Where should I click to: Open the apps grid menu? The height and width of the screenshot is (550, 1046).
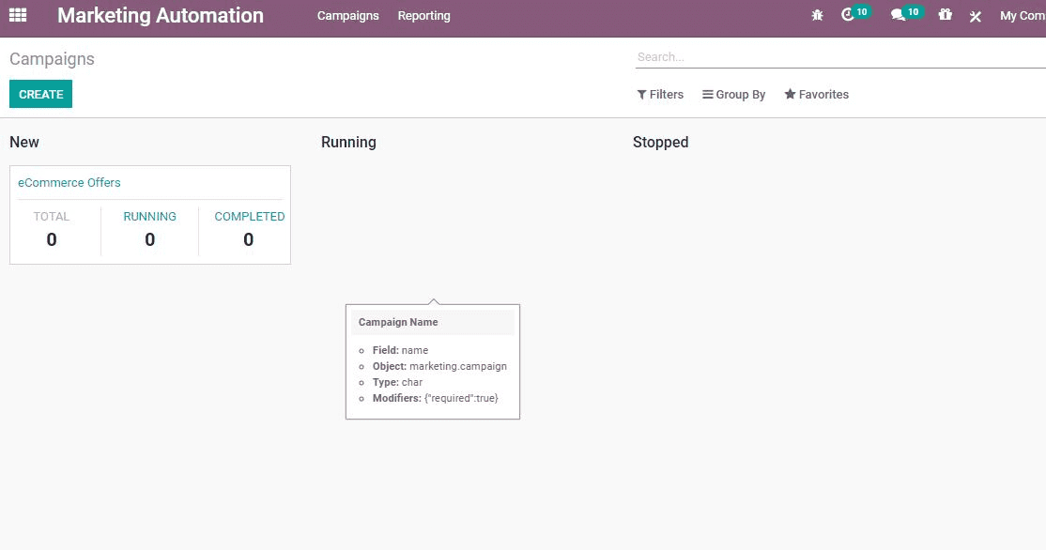click(18, 15)
